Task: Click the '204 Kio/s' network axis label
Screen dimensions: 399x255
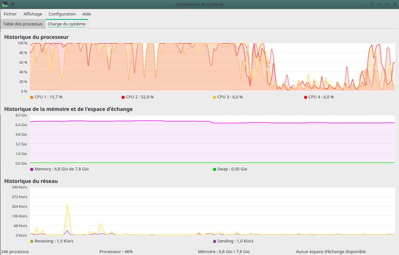Action: pos(19,206)
